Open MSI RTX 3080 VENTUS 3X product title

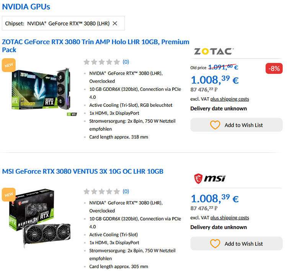[83, 171]
